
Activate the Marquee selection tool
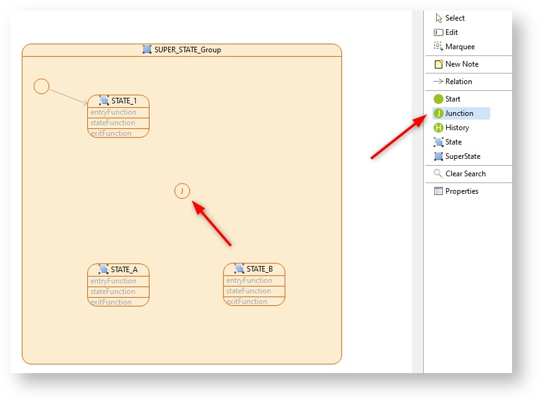459,47
